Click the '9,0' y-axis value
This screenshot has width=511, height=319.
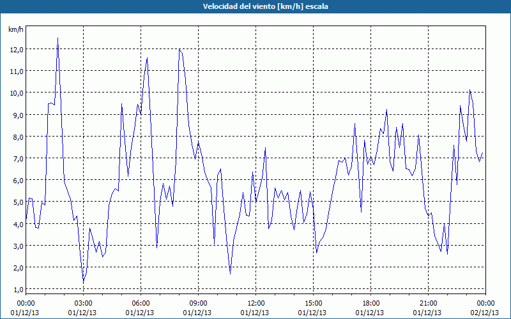[18, 115]
